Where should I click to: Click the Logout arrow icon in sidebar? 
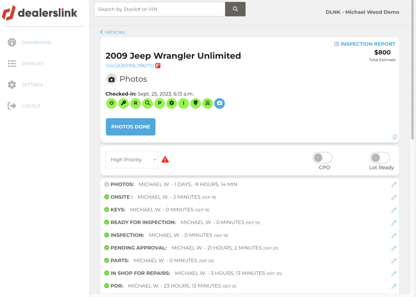click(12, 106)
